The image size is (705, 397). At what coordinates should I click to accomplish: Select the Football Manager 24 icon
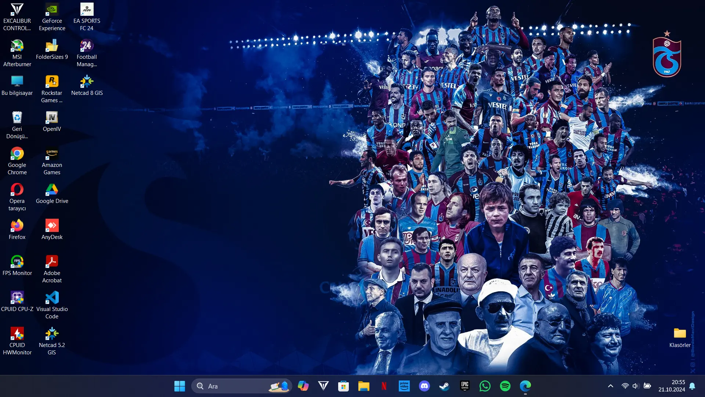(x=87, y=53)
